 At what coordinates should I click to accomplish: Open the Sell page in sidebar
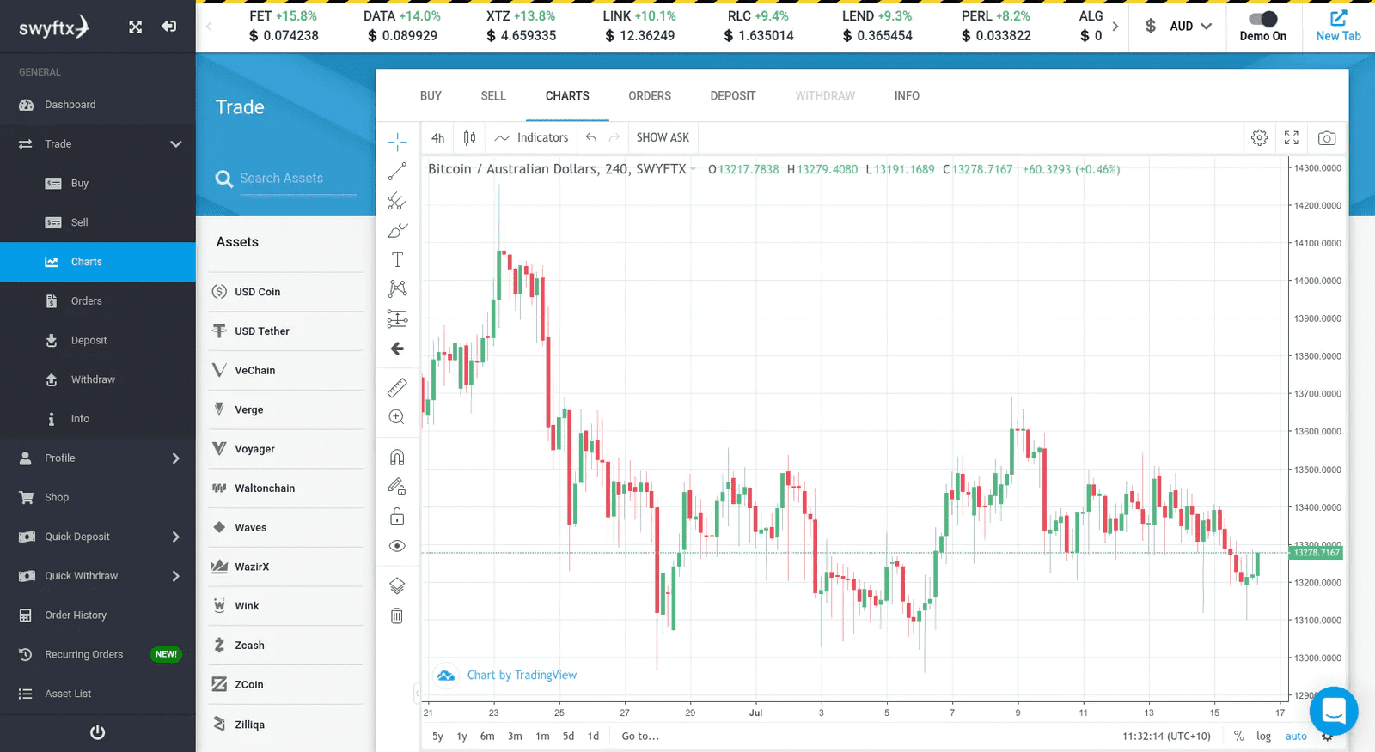click(98, 222)
